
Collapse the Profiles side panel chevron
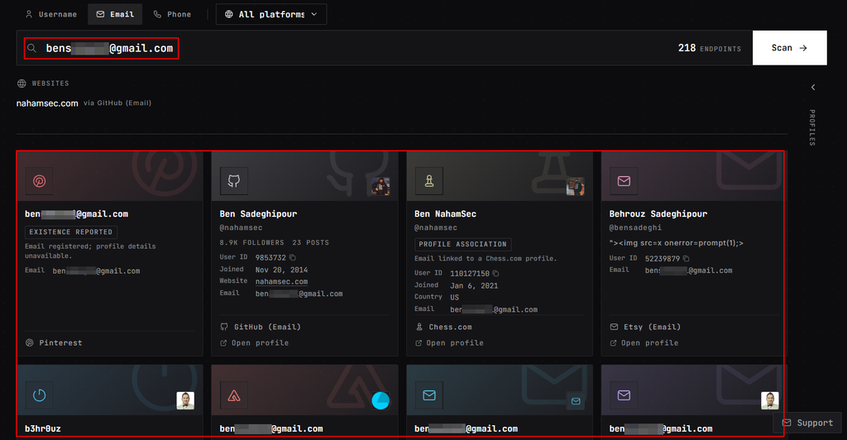[x=813, y=88]
